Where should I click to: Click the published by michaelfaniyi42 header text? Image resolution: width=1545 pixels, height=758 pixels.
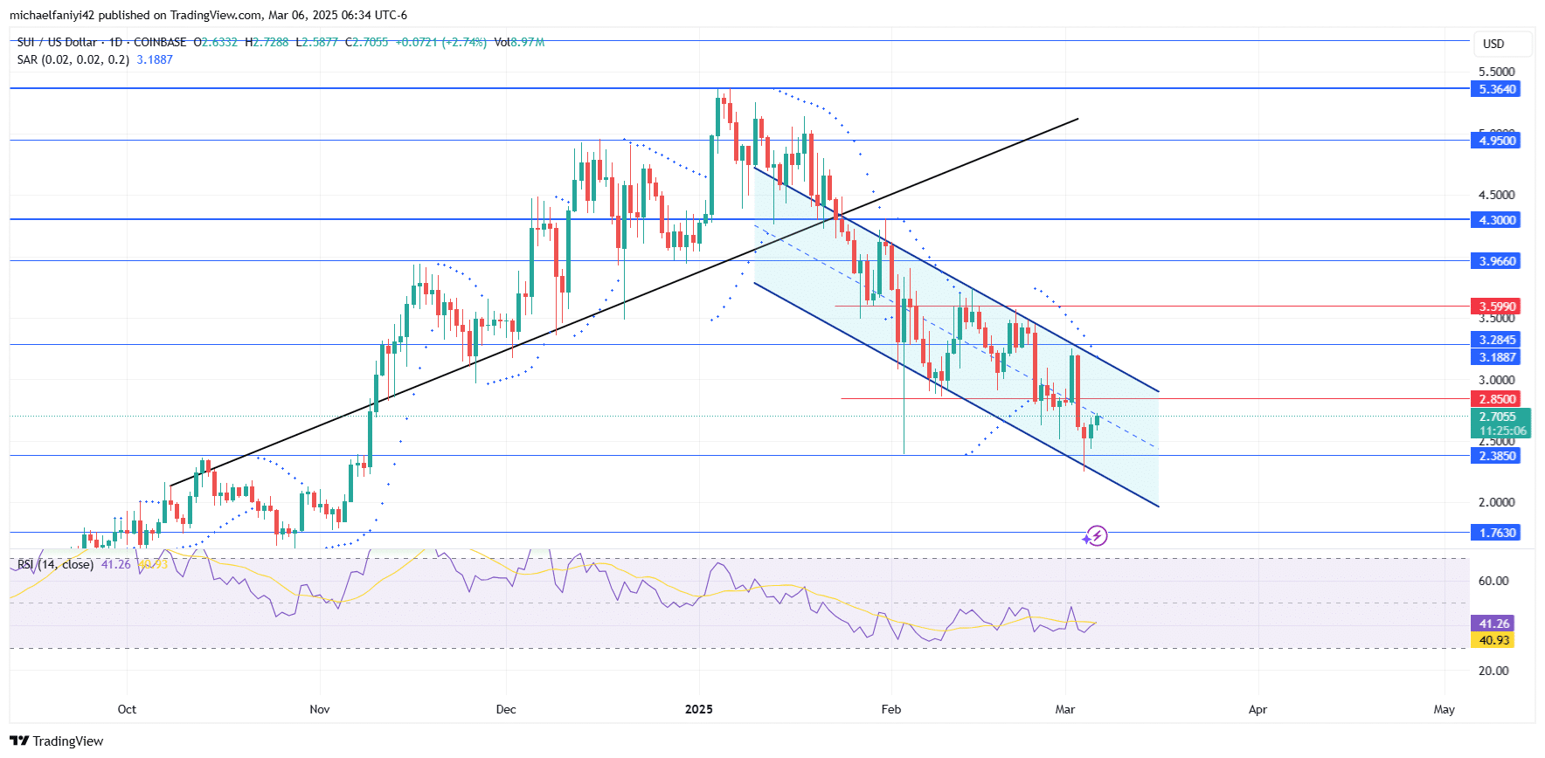[x=208, y=15]
